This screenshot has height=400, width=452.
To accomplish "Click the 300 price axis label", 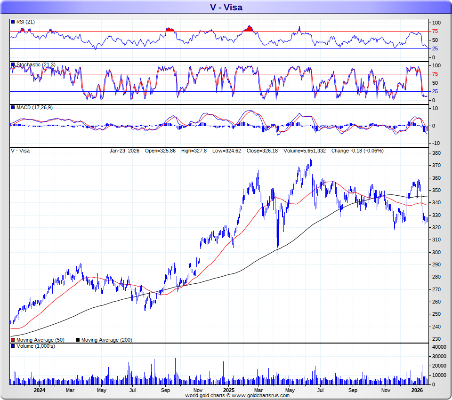I will (x=436, y=252).
